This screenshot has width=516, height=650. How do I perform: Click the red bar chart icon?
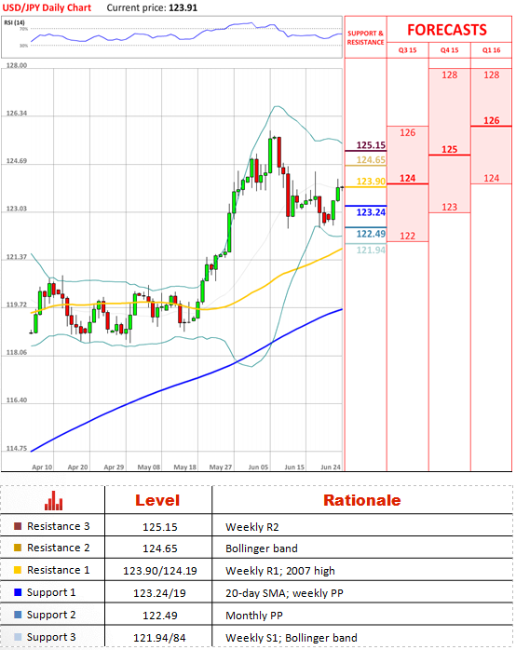53,500
